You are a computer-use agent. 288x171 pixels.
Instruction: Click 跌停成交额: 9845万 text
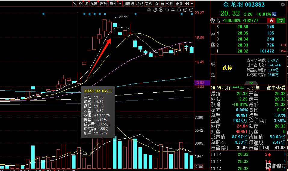(262, 75)
